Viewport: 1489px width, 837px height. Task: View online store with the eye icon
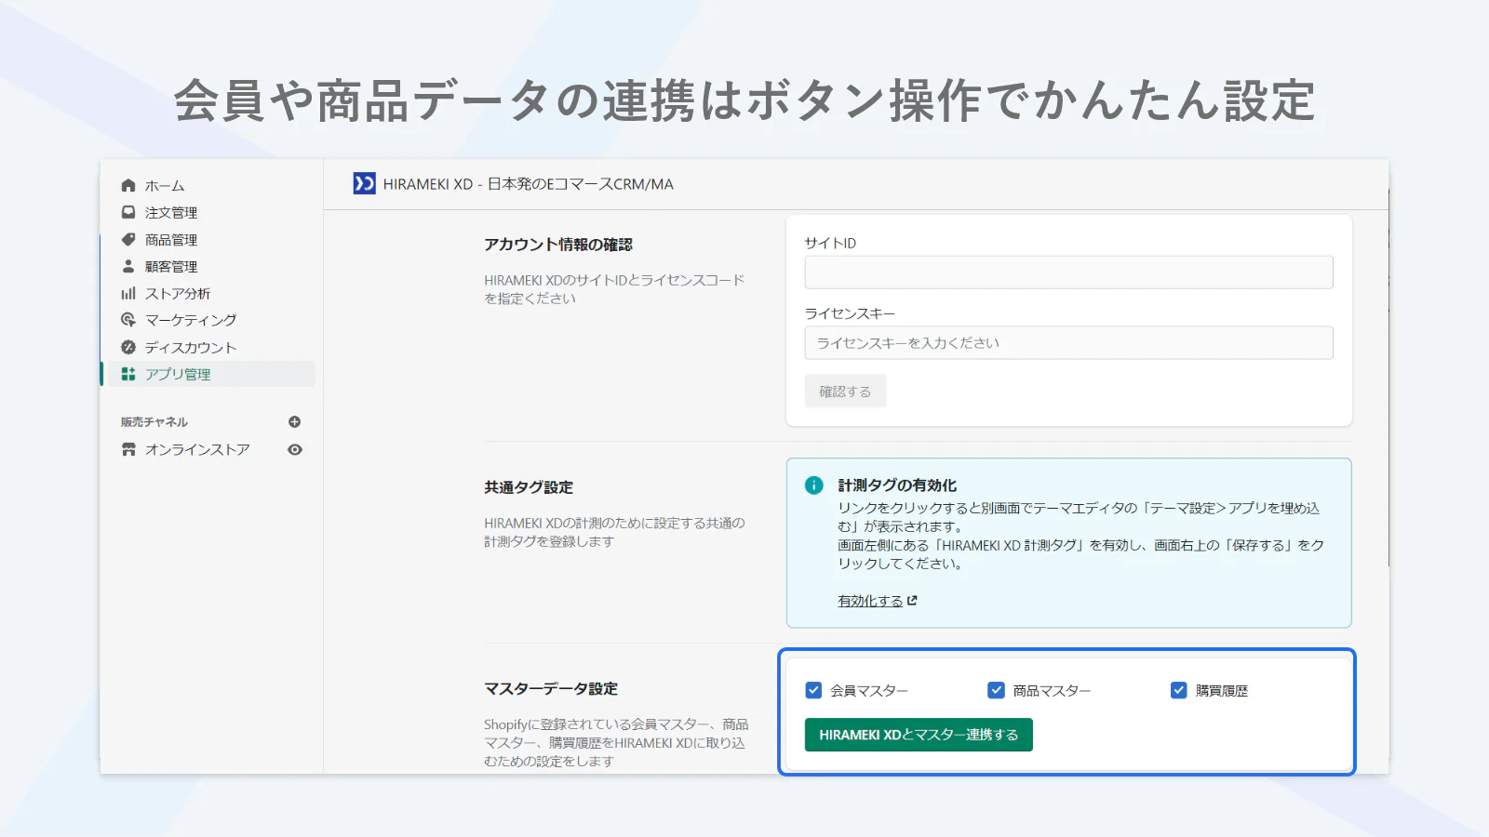pyautogui.click(x=295, y=449)
